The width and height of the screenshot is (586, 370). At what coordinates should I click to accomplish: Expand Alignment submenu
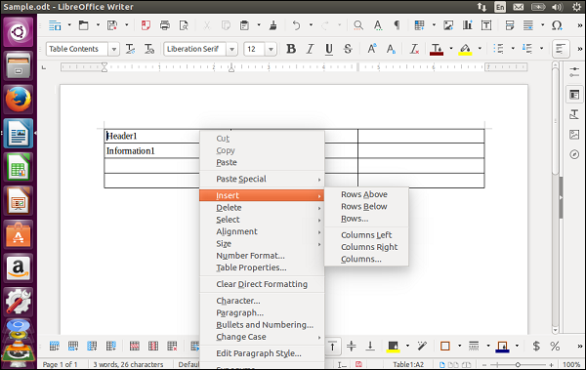(262, 231)
